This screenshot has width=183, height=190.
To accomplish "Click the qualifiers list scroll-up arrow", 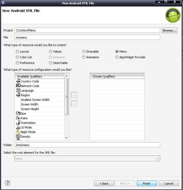I will [66, 76].
